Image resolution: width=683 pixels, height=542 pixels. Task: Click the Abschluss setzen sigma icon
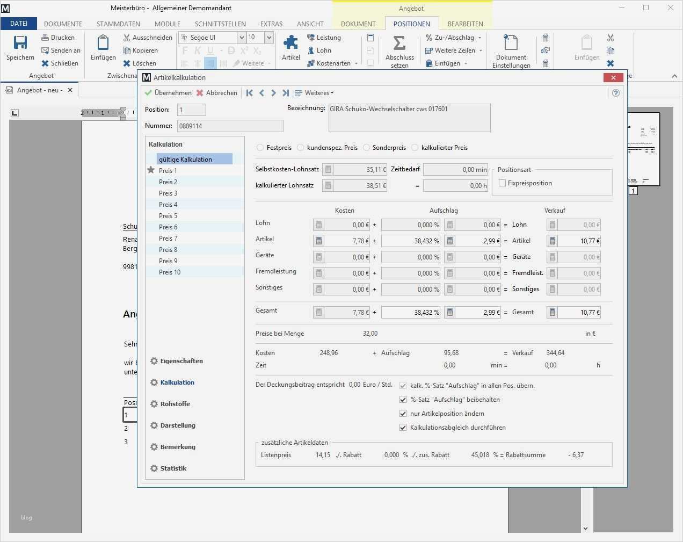coord(399,43)
